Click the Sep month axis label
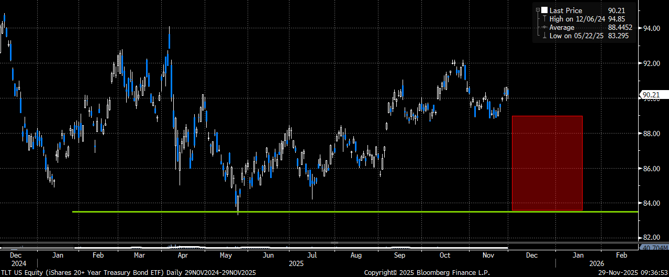Viewport: 669px width, 277px height. click(x=400, y=256)
